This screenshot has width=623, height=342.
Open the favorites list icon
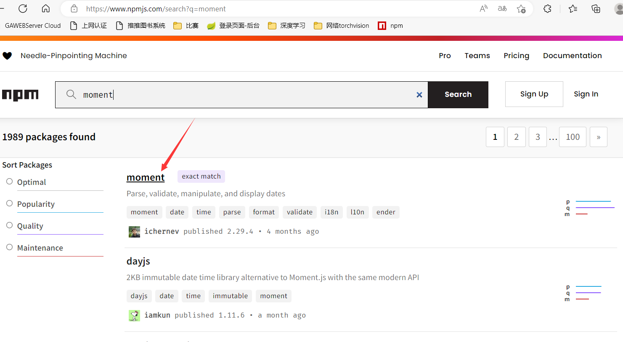tap(573, 8)
